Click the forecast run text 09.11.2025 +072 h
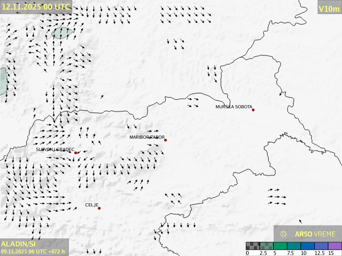Viewport: 342px width, 256px height. [33, 251]
